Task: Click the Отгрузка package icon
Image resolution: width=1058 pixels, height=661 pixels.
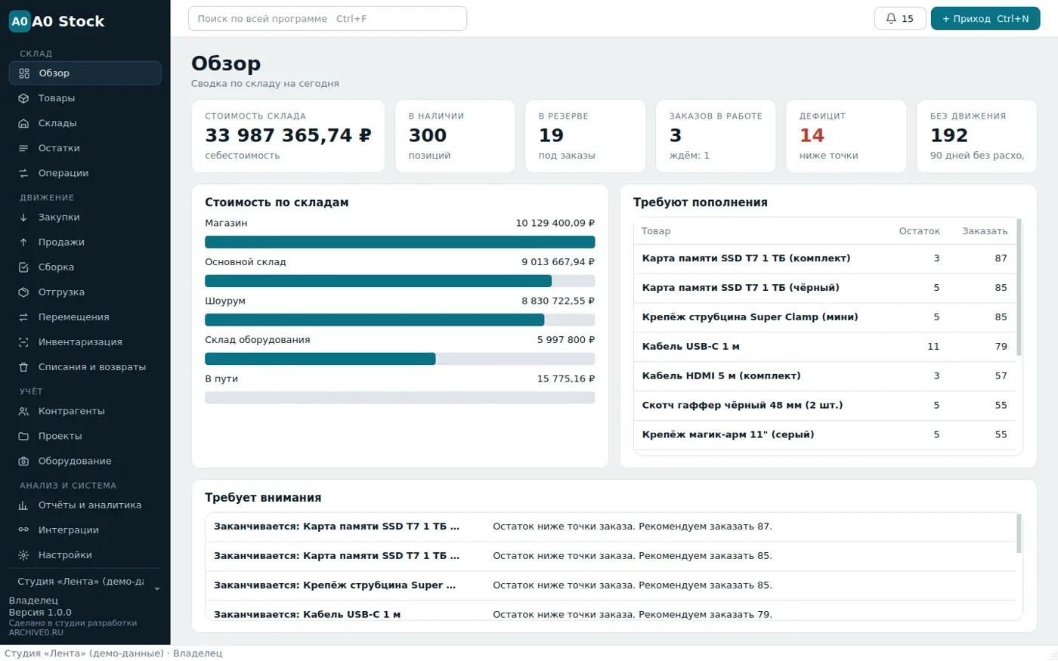Action: [x=23, y=292]
